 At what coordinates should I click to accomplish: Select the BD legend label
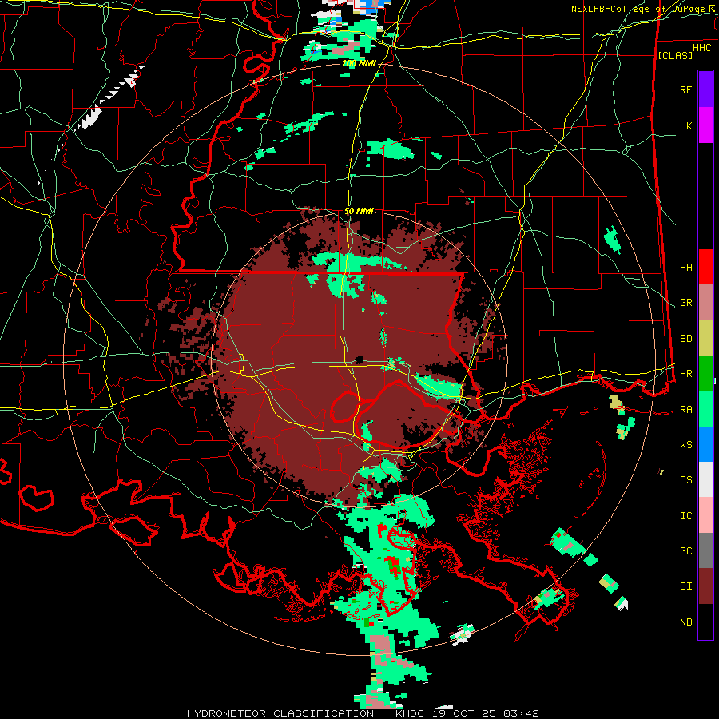coord(685,339)
